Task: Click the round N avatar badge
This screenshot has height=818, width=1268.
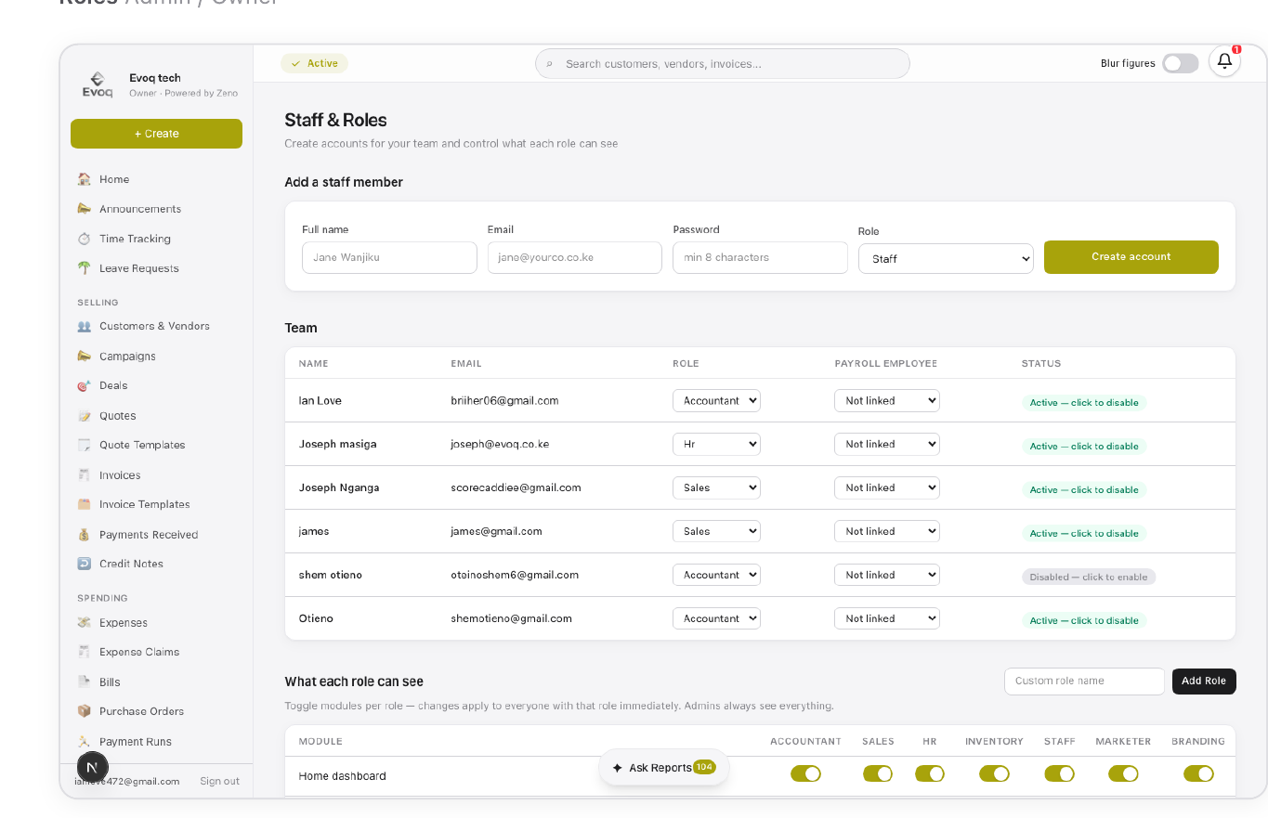Action: [92, 767]
